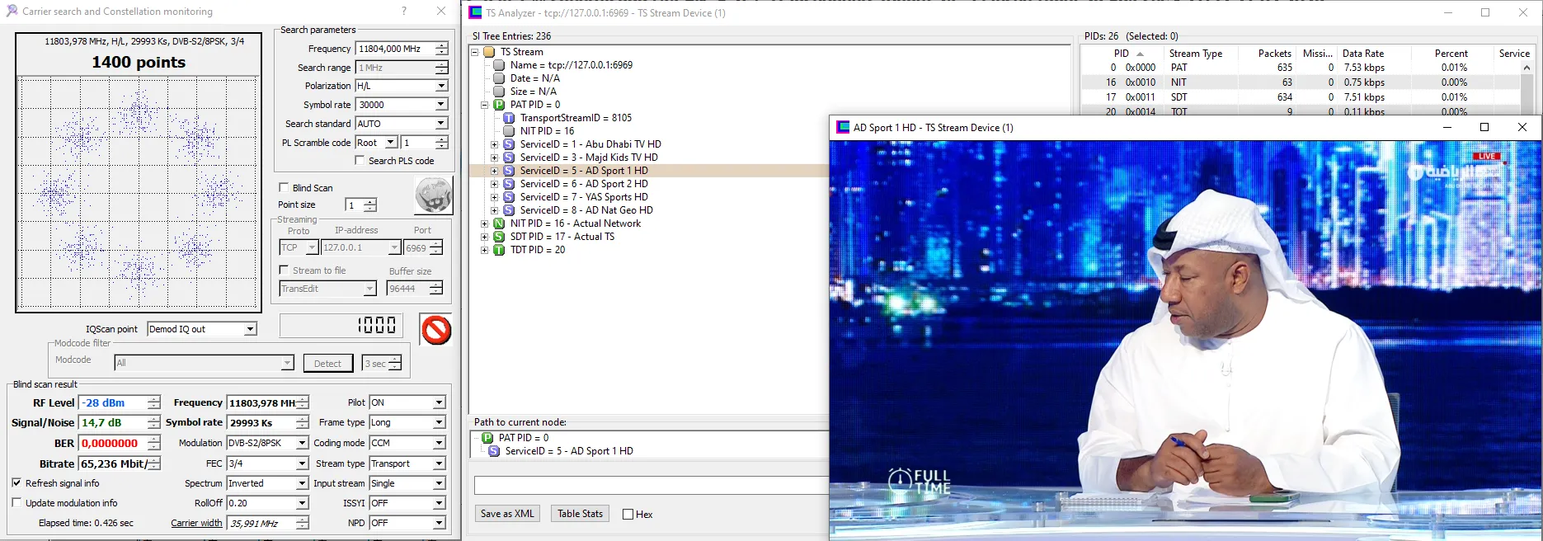Click the Carrier width link
The image size is (1543, 541).
click(x=196, y=523)
